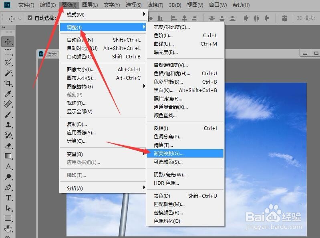Select the Eraser tool
Viewport: 320px width, 238px height.
coord(8,146)
